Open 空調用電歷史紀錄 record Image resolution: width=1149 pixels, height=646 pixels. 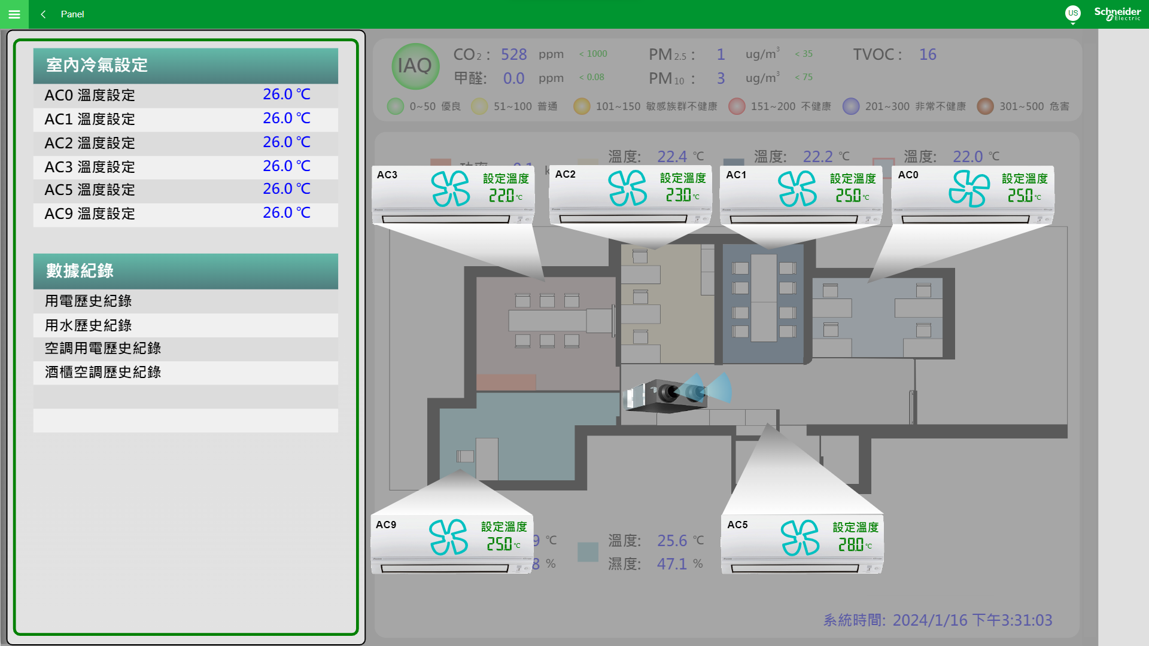point(103,348)
